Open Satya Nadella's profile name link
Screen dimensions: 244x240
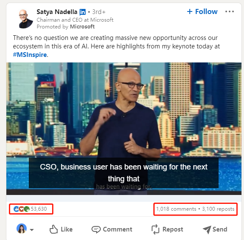pos(57,12)
